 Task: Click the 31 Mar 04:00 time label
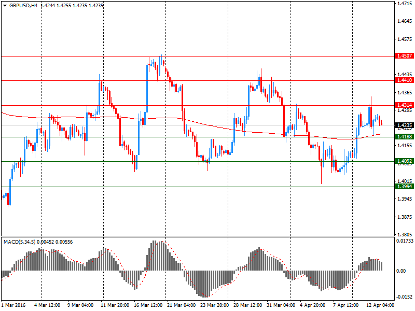tap(281, 305)
